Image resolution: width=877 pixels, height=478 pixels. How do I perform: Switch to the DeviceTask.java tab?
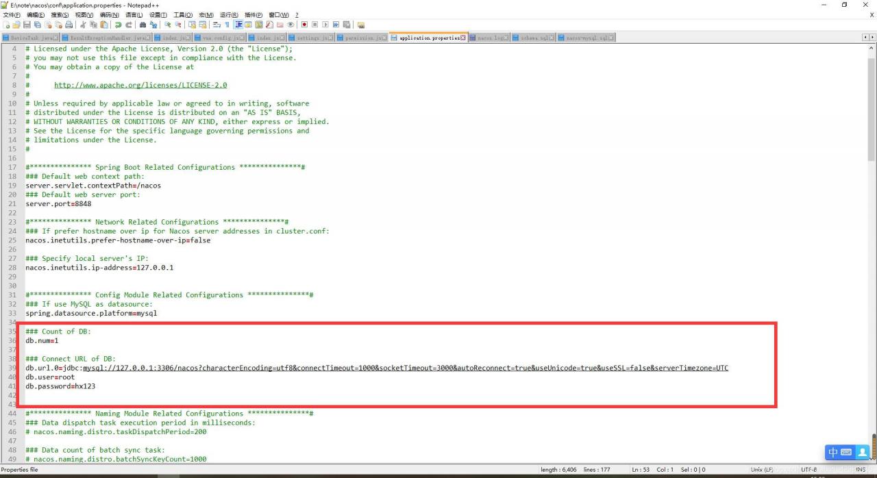31,38
